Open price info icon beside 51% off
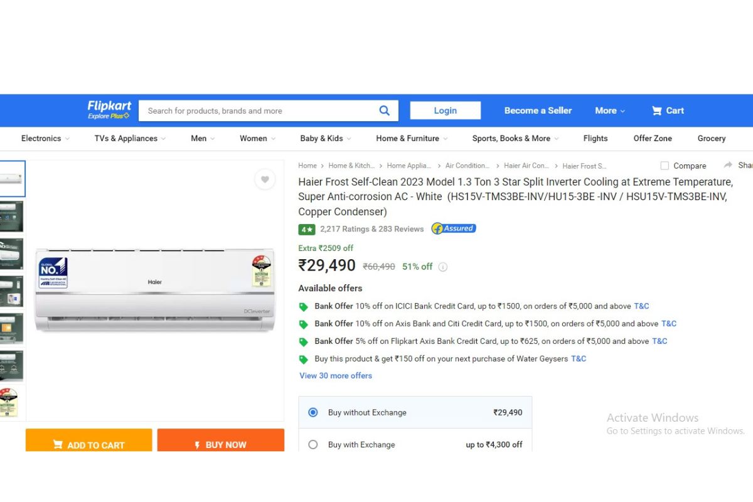 pyautogui.click(x=443, y=267)
